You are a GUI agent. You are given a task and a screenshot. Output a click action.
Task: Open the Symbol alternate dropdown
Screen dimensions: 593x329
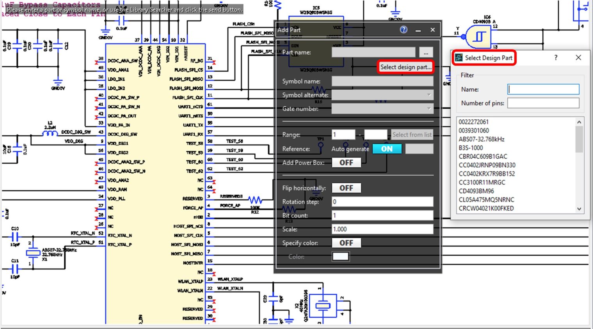point(428,95)
